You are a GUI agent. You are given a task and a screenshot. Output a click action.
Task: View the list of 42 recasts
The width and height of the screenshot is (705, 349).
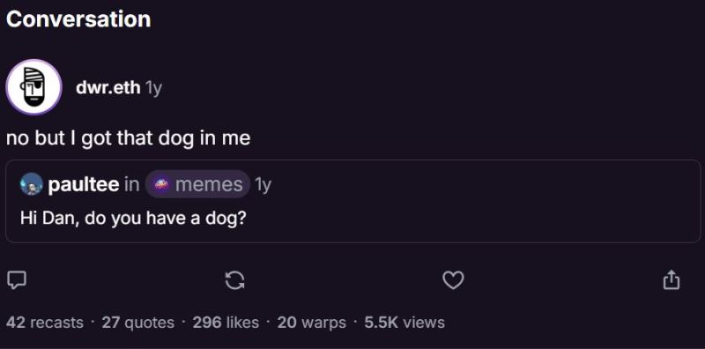[45, 323]
